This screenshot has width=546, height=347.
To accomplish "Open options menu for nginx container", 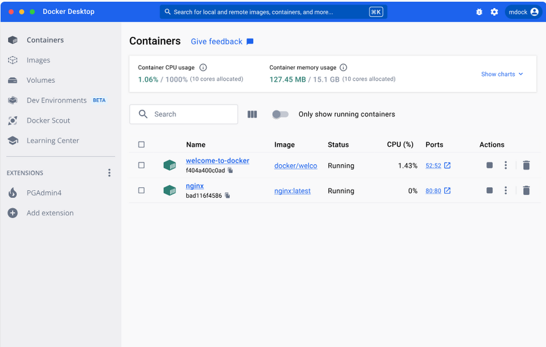I will 506,191.
